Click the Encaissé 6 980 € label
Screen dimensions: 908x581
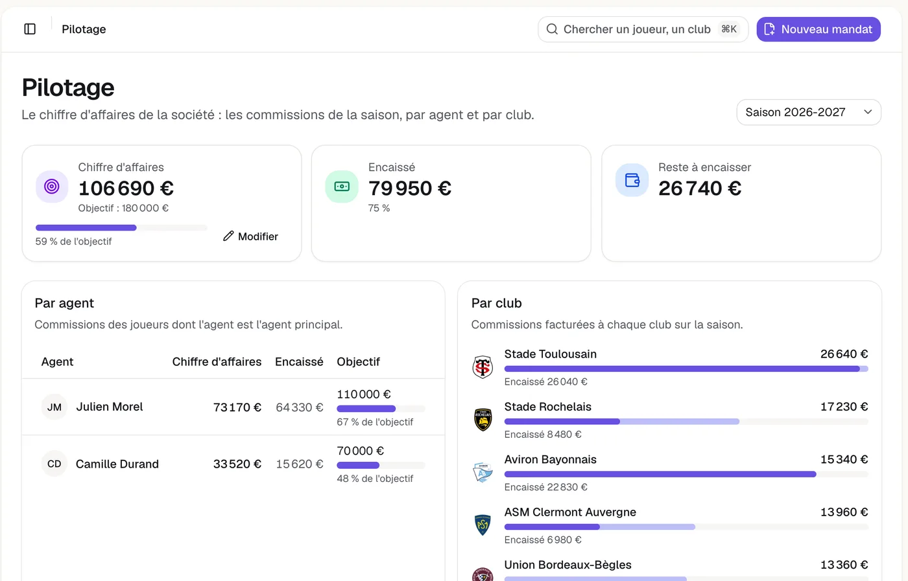pos(543,540)
